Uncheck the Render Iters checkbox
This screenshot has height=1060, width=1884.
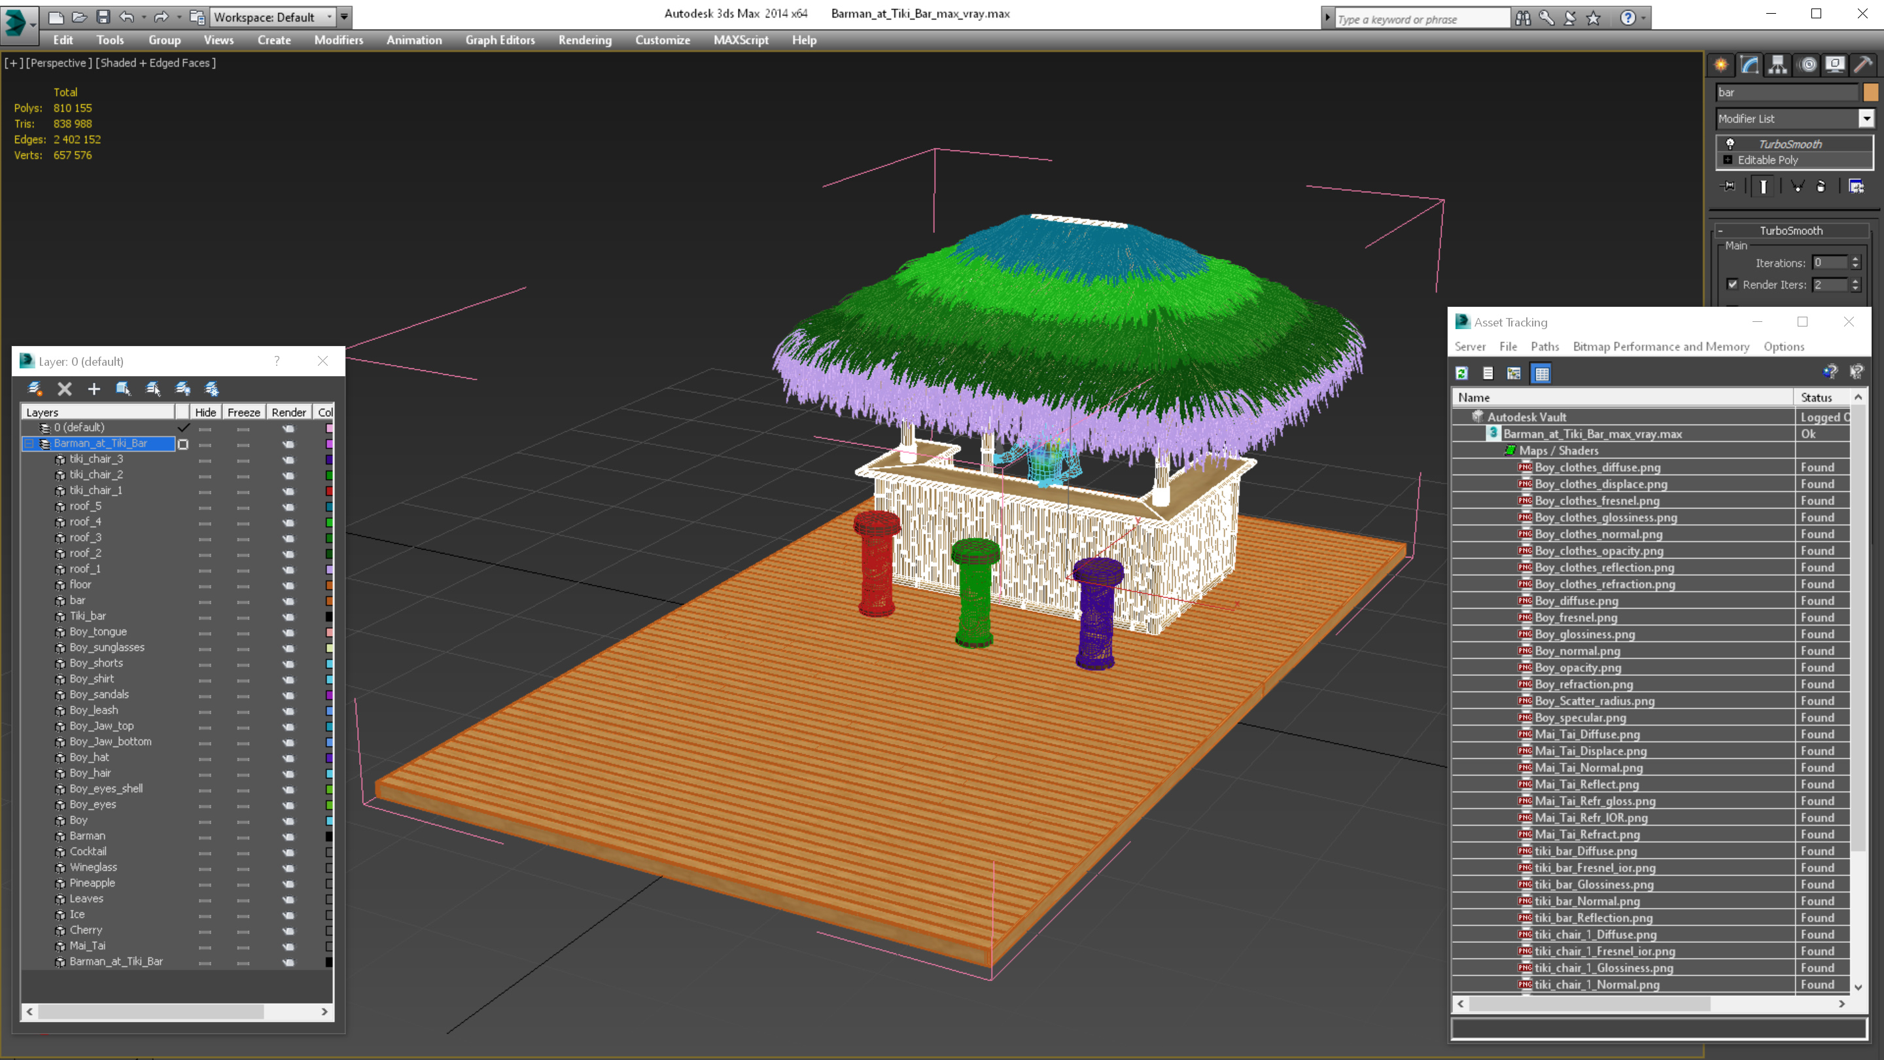pos(1732,285)
